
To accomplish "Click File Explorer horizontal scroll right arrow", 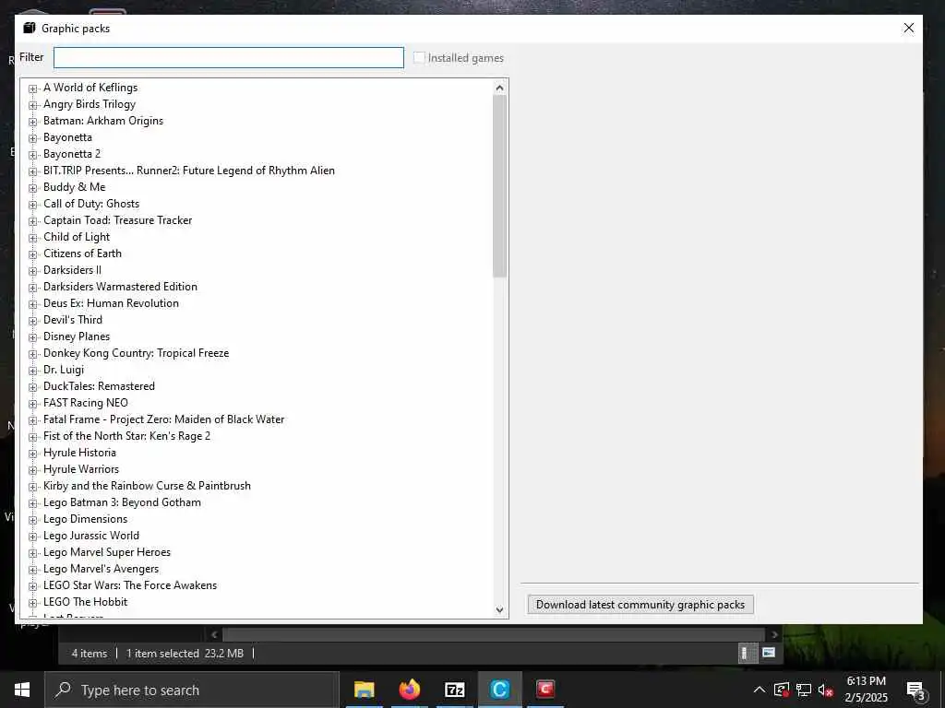I will [x=774, y=634].
